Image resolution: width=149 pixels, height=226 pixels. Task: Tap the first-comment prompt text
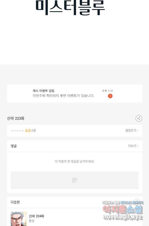click(74, 161)
